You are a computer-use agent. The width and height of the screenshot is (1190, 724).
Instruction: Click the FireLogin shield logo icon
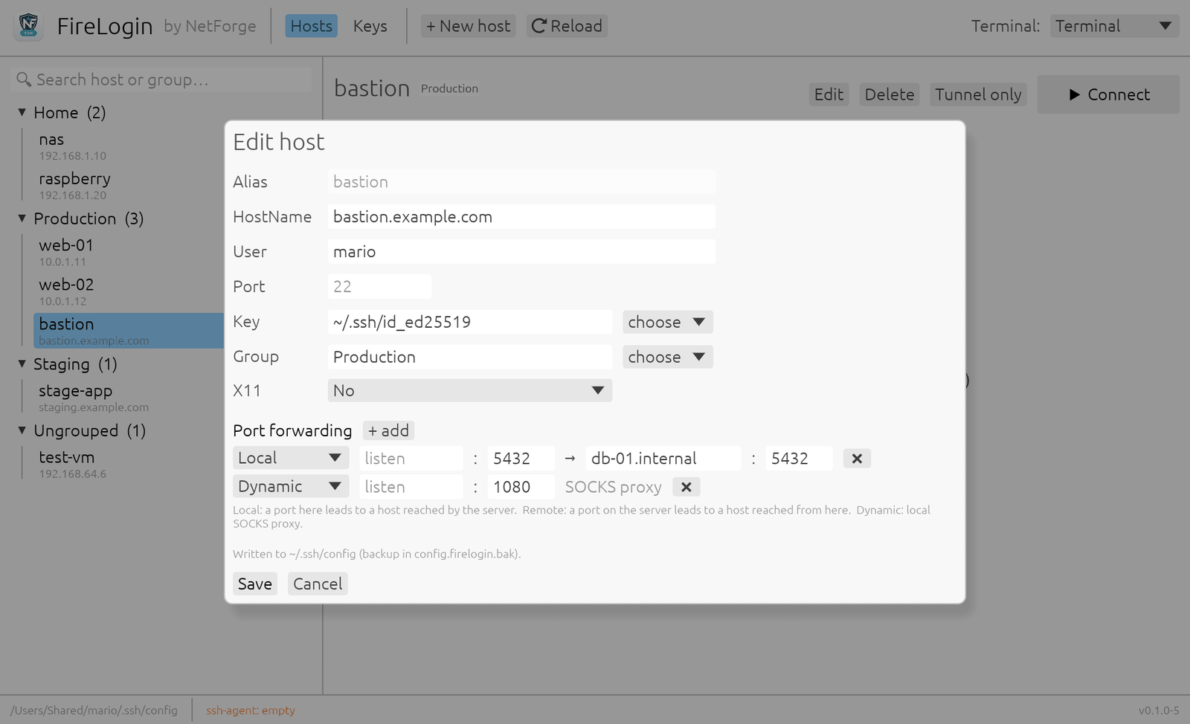29,26
